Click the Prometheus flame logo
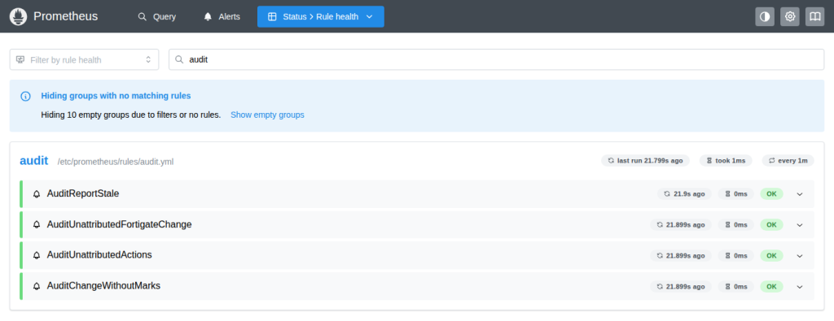 point(18,16)
